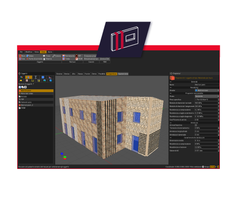The width and height of the screenshot is (239, 199).
Task: Open the Stato dropdown
Action: pos(207,96)
